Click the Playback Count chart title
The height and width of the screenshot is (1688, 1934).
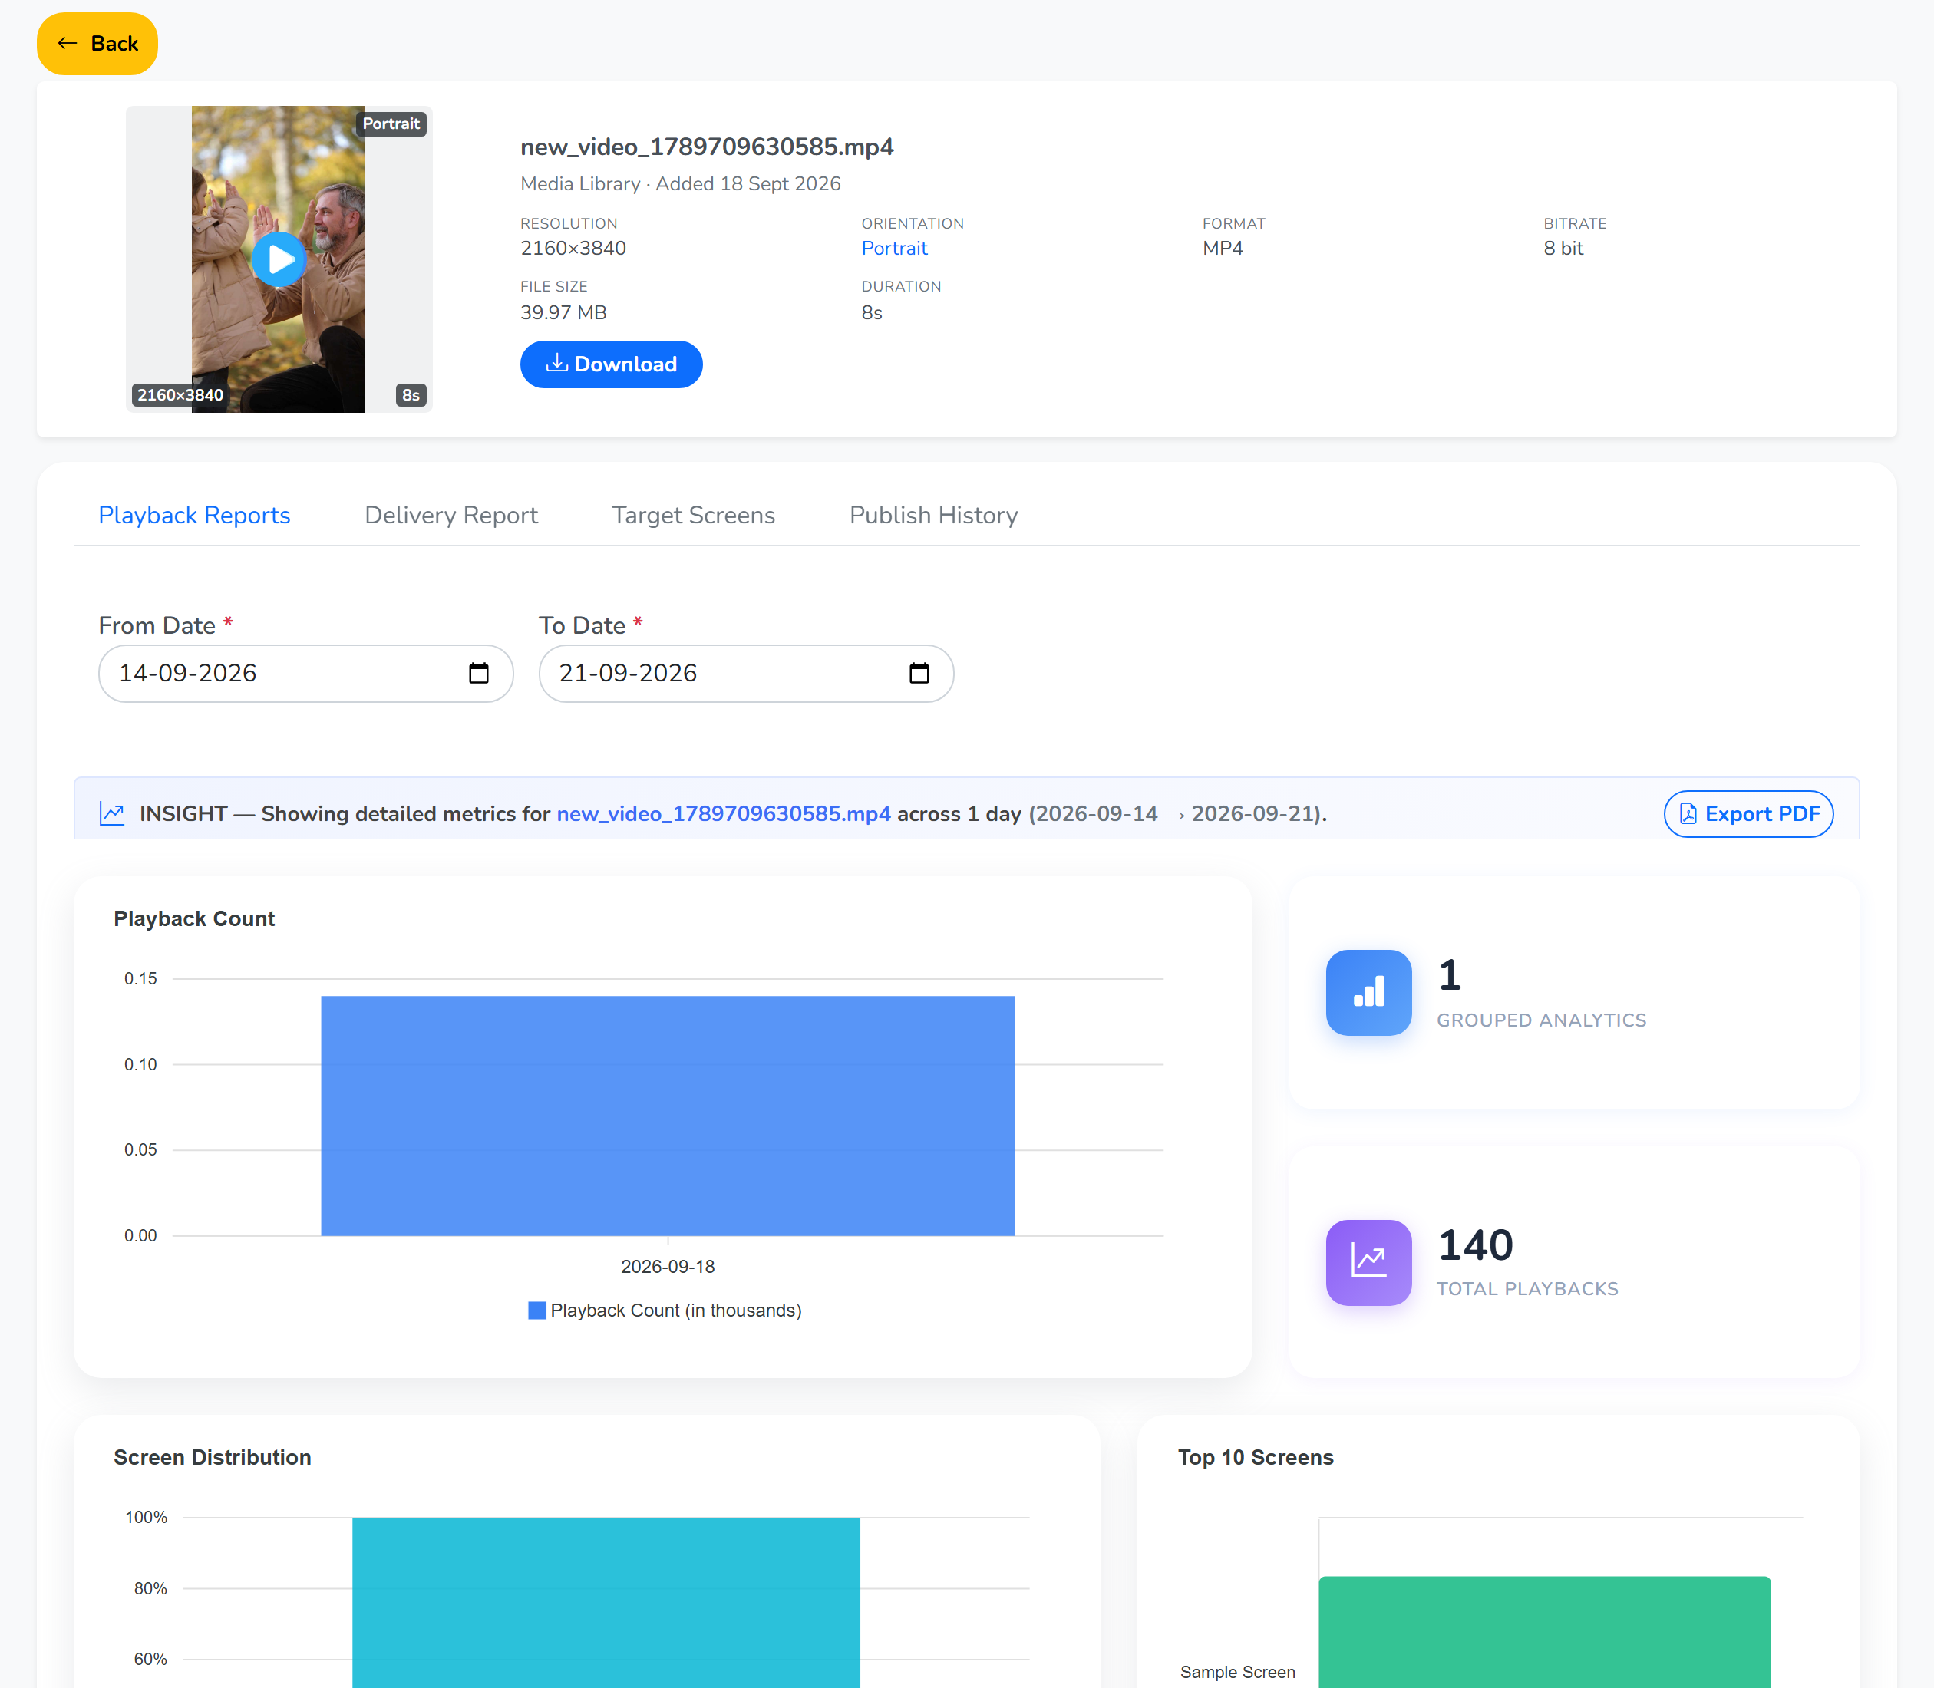click(194, 918)
